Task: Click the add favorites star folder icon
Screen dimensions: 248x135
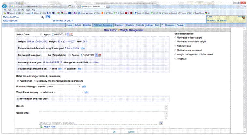Action: coord(5,13)
